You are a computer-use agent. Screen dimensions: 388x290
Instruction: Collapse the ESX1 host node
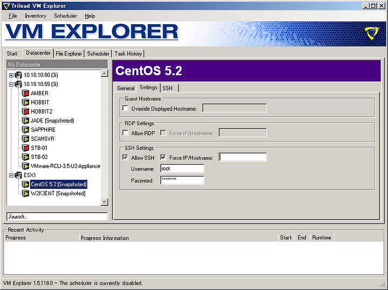(x=11, y=175)
